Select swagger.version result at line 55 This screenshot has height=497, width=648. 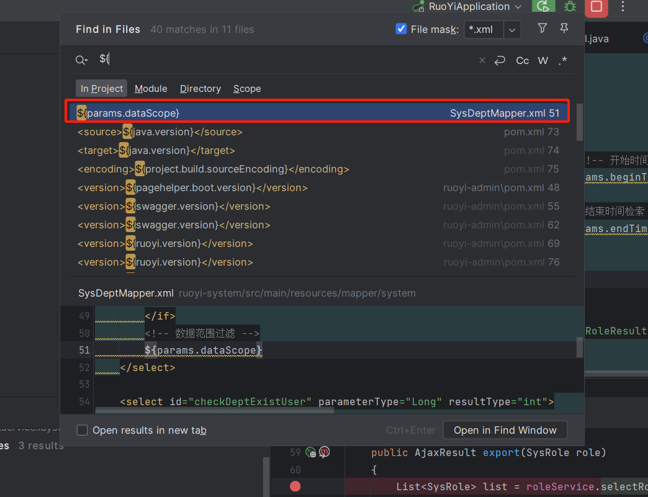point(317,206)
